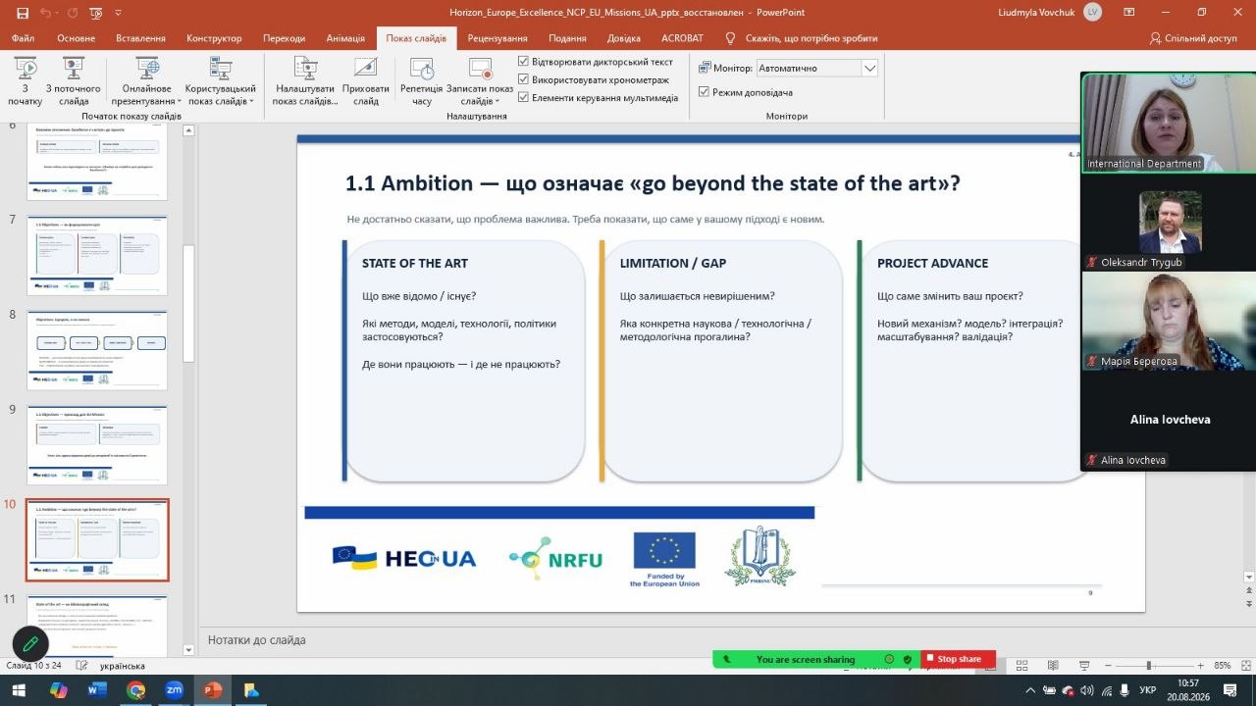Open Онлайнове презентування dropdown

point(147,82)
